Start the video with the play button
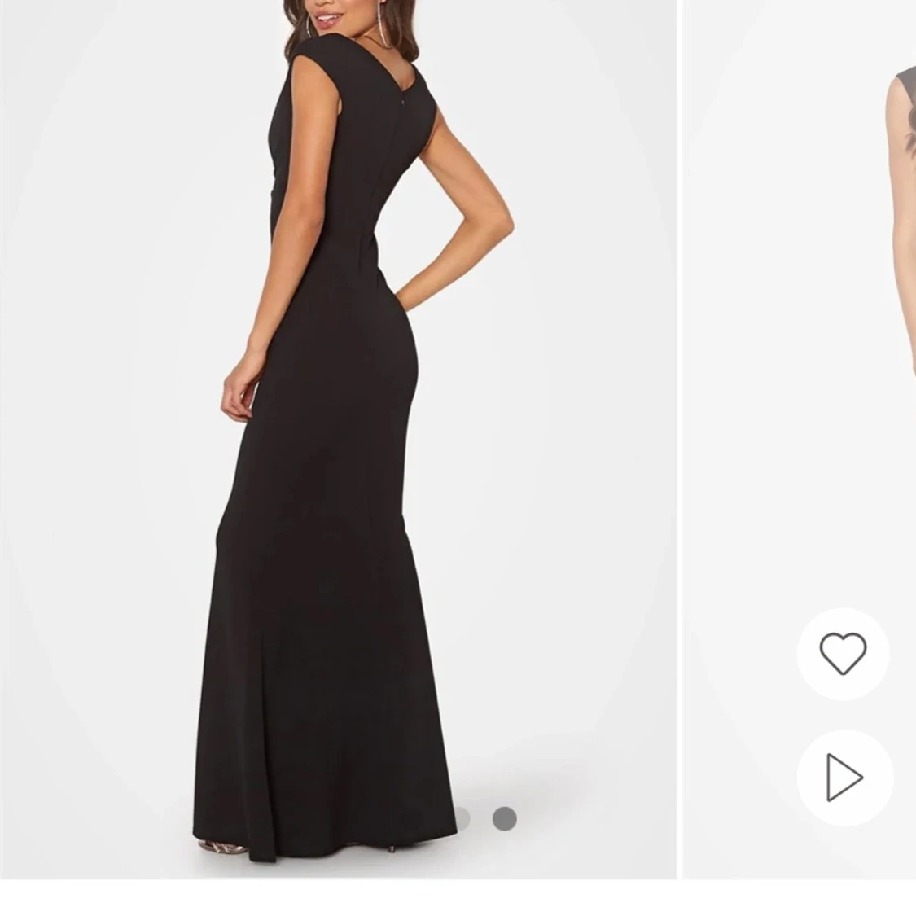 [844, 778]
